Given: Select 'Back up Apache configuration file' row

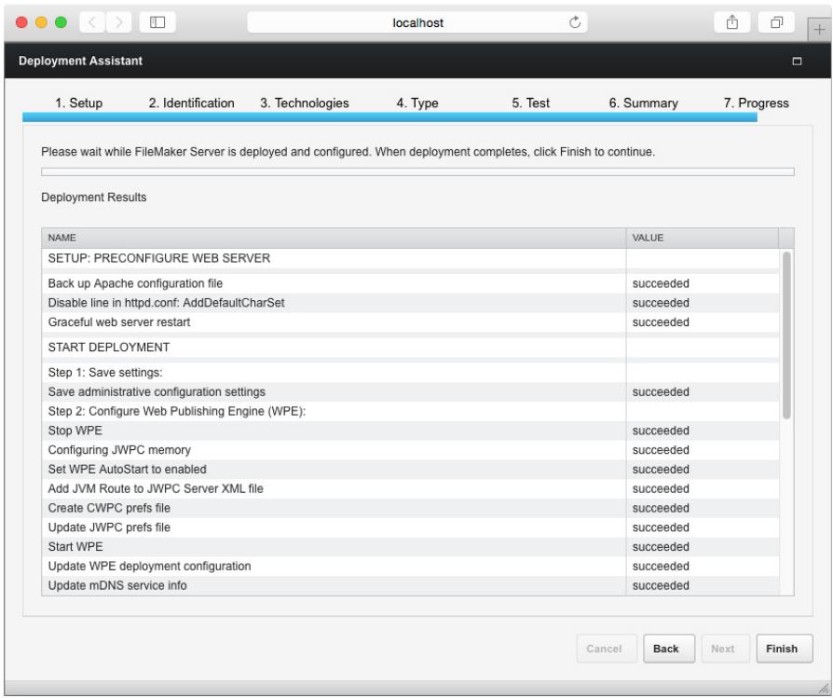Looking at the screenshot, I should click(410, 283).
